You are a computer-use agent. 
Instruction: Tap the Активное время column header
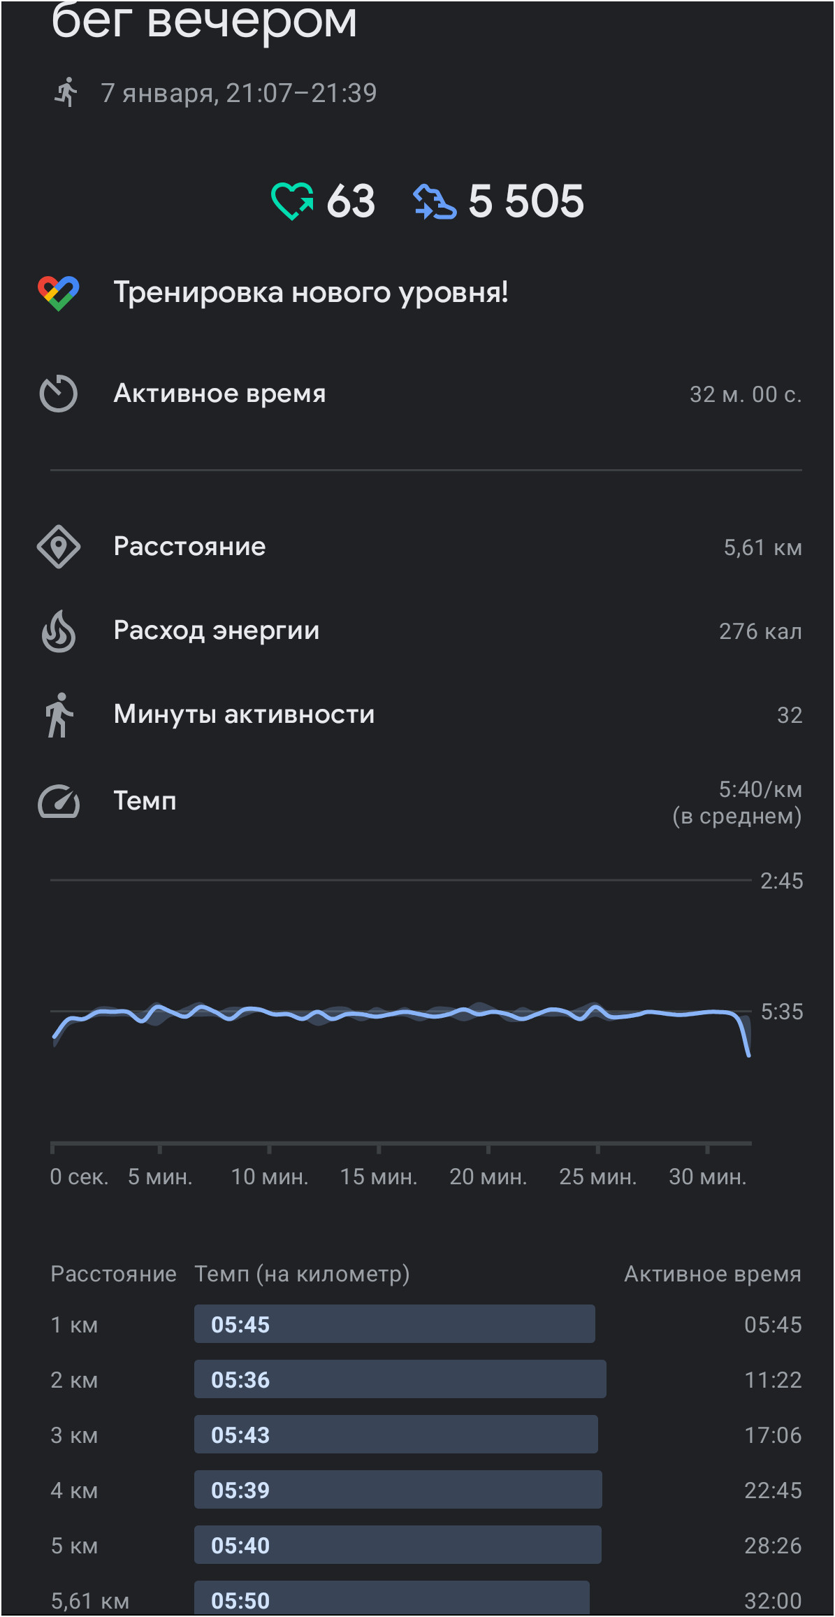point(713,1274)
